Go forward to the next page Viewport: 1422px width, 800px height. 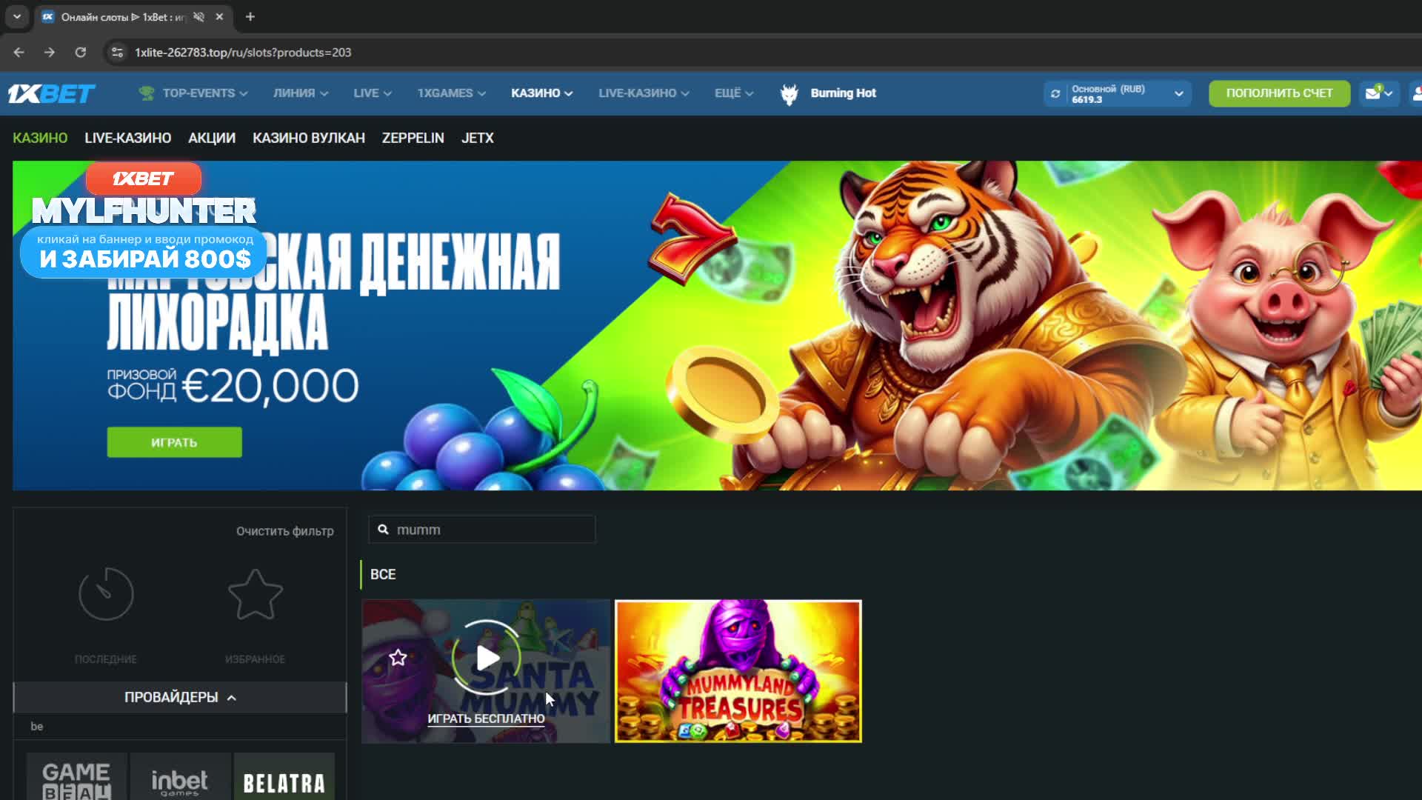[50, 53]
